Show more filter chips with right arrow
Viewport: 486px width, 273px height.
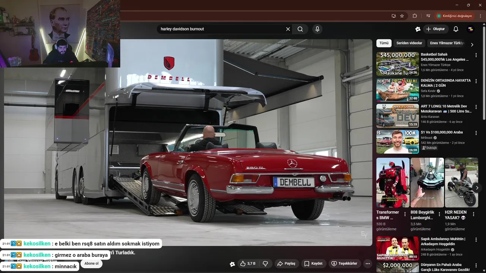coord(472,44)
